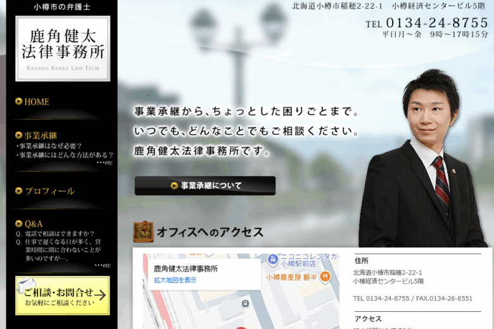Open the プロフィール menu item

click(49, 191)
